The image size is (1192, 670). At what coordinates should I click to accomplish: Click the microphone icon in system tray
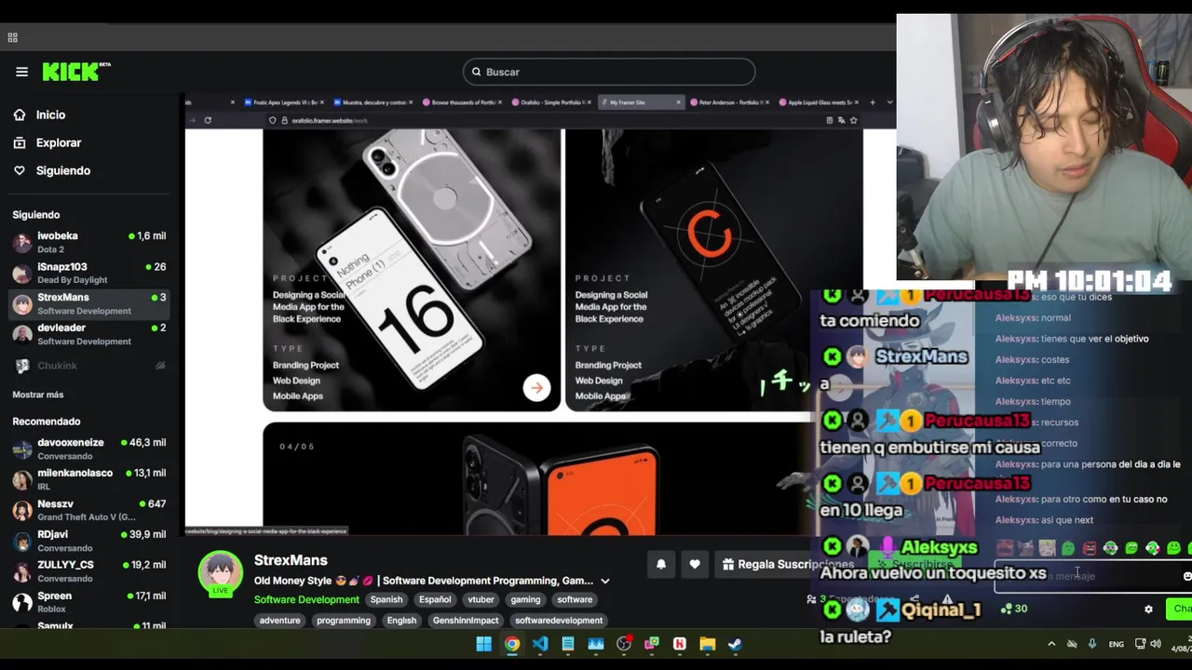pos(1091,644)
